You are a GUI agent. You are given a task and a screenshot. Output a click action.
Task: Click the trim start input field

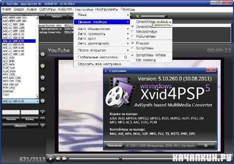click(x=11, y=112)
